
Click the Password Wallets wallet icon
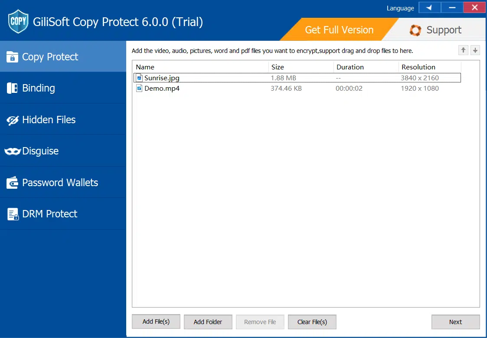point(13,183)
